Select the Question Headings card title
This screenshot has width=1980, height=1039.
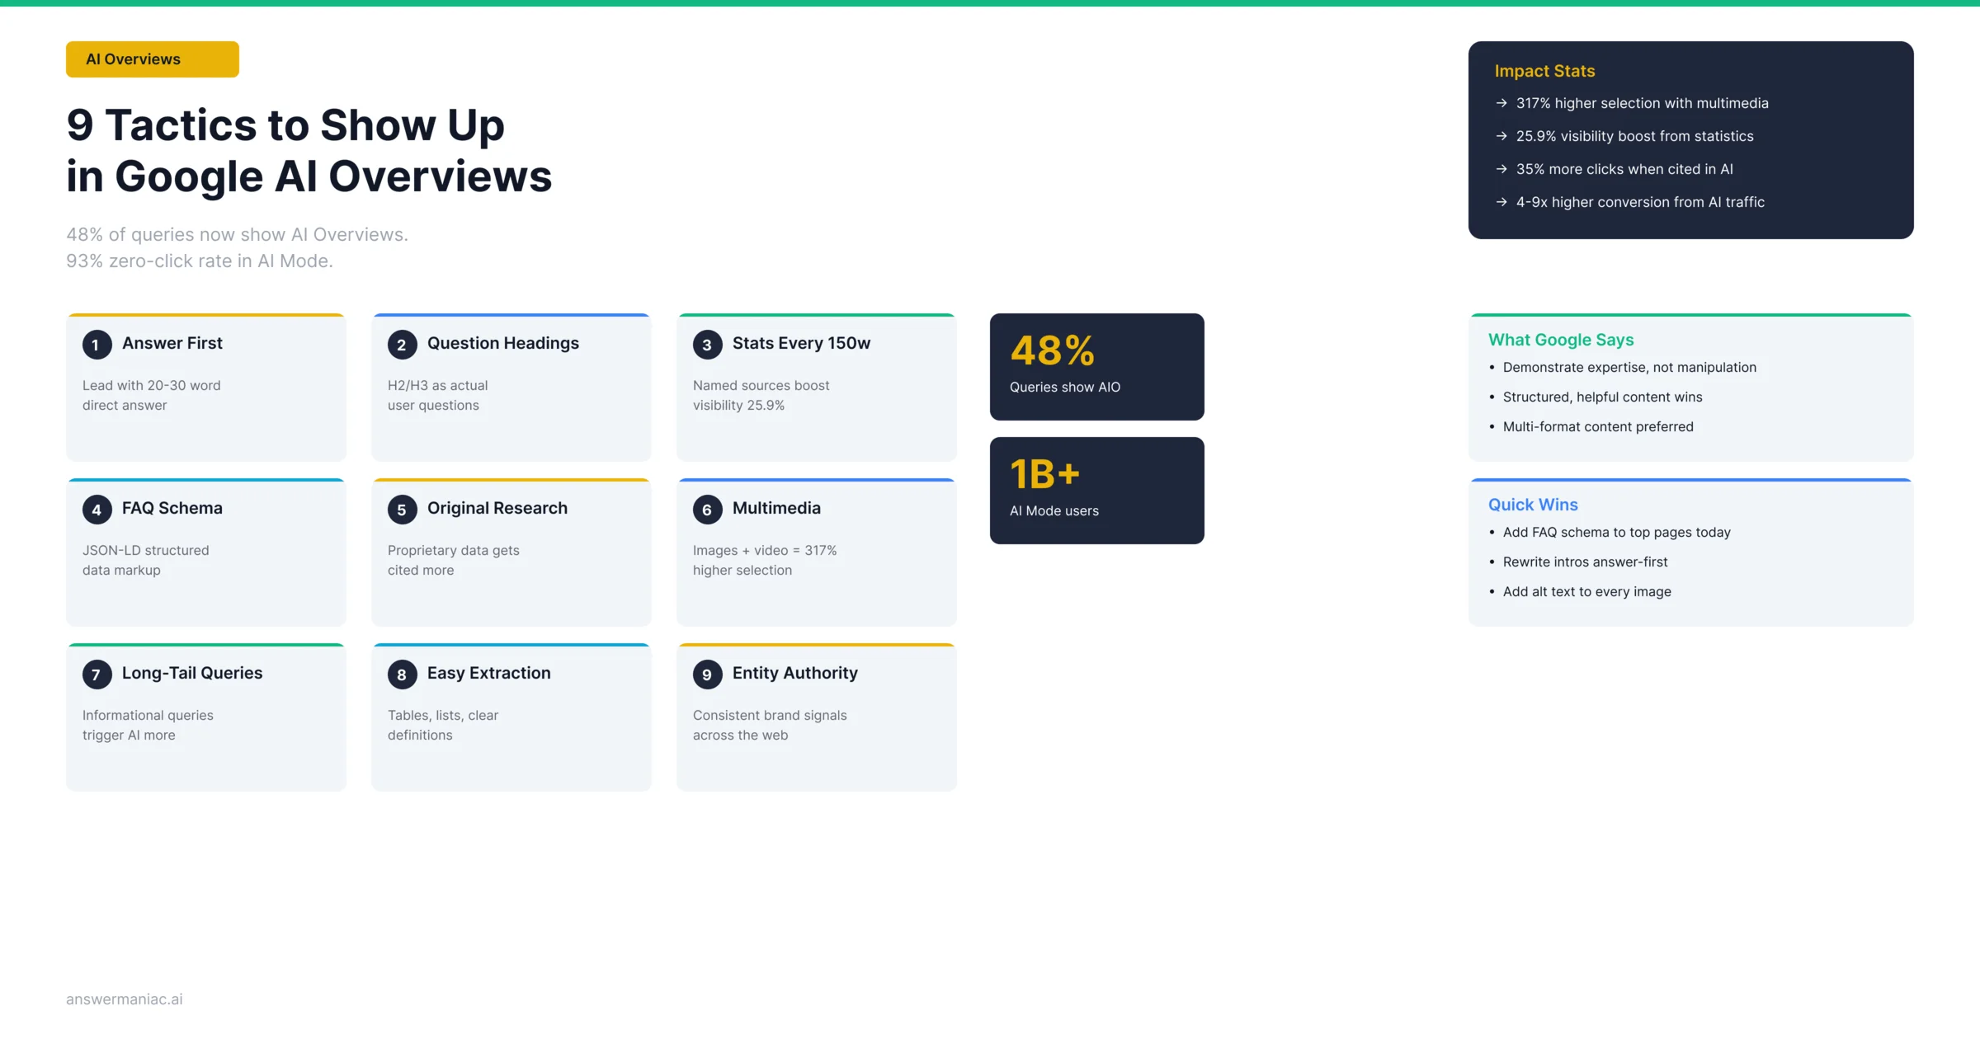point(503,343)
